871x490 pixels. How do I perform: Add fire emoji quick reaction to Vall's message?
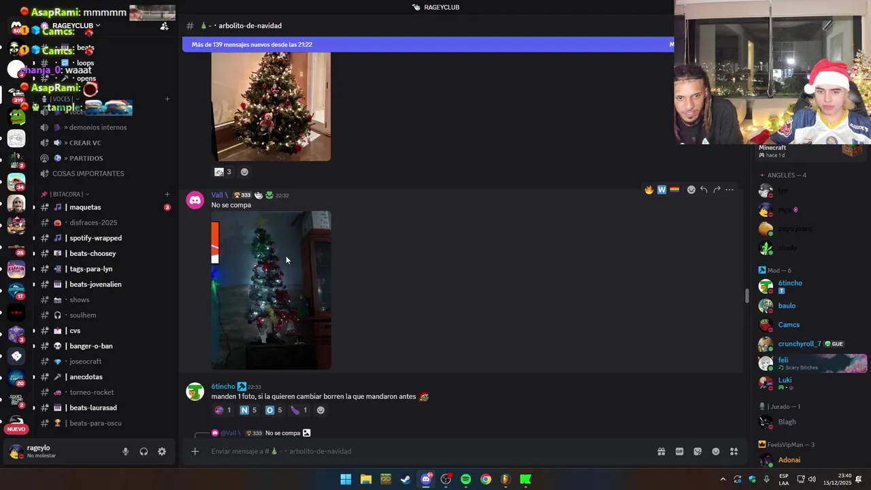coord(649,190)
